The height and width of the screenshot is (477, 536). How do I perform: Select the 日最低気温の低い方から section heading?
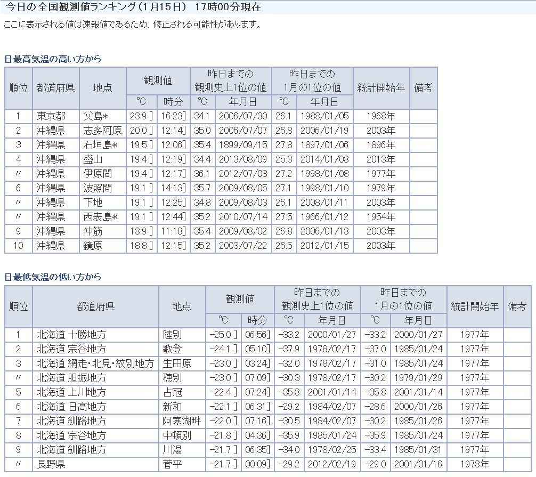coord(52,277)
